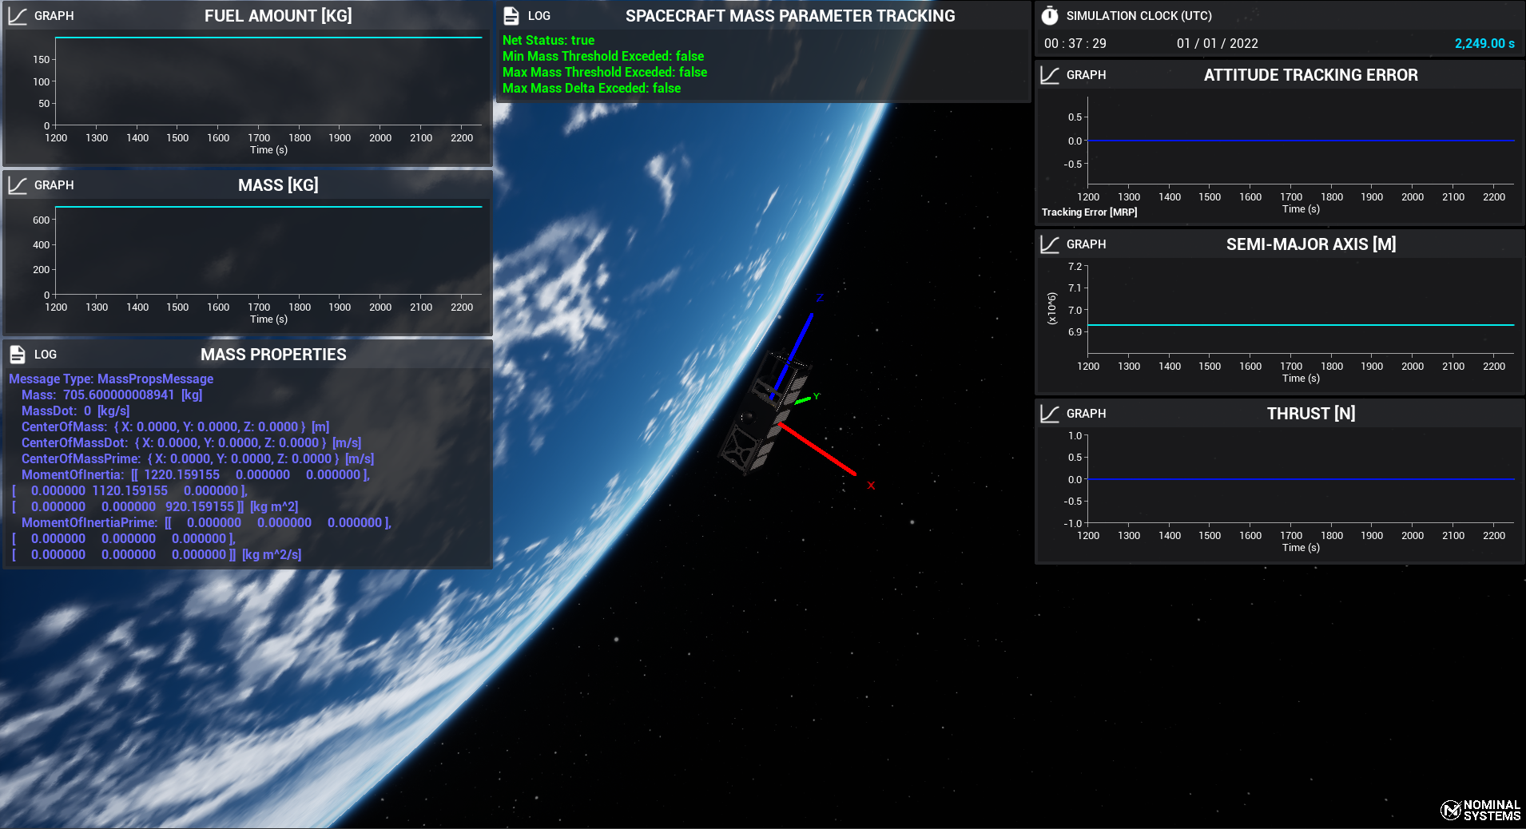Select the ATTITUDE TRACKING ERROR title
The width and height of the screenshot is (1526, 829).
(x=1311, y=75)
